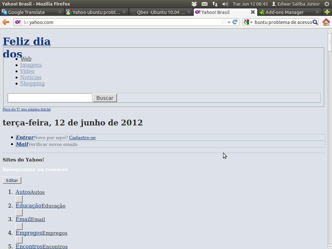Open the network connections indicator

215,4
